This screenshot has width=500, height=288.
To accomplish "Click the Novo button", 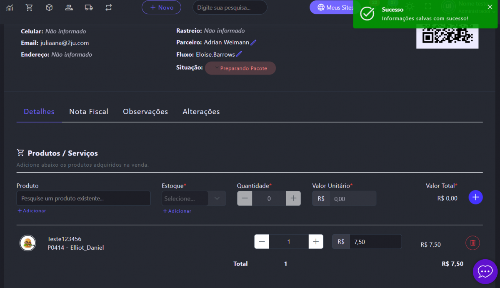I will pyautogui.click(x=161, y=8).
